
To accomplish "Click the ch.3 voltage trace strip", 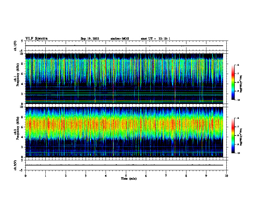I will point(126,165).
